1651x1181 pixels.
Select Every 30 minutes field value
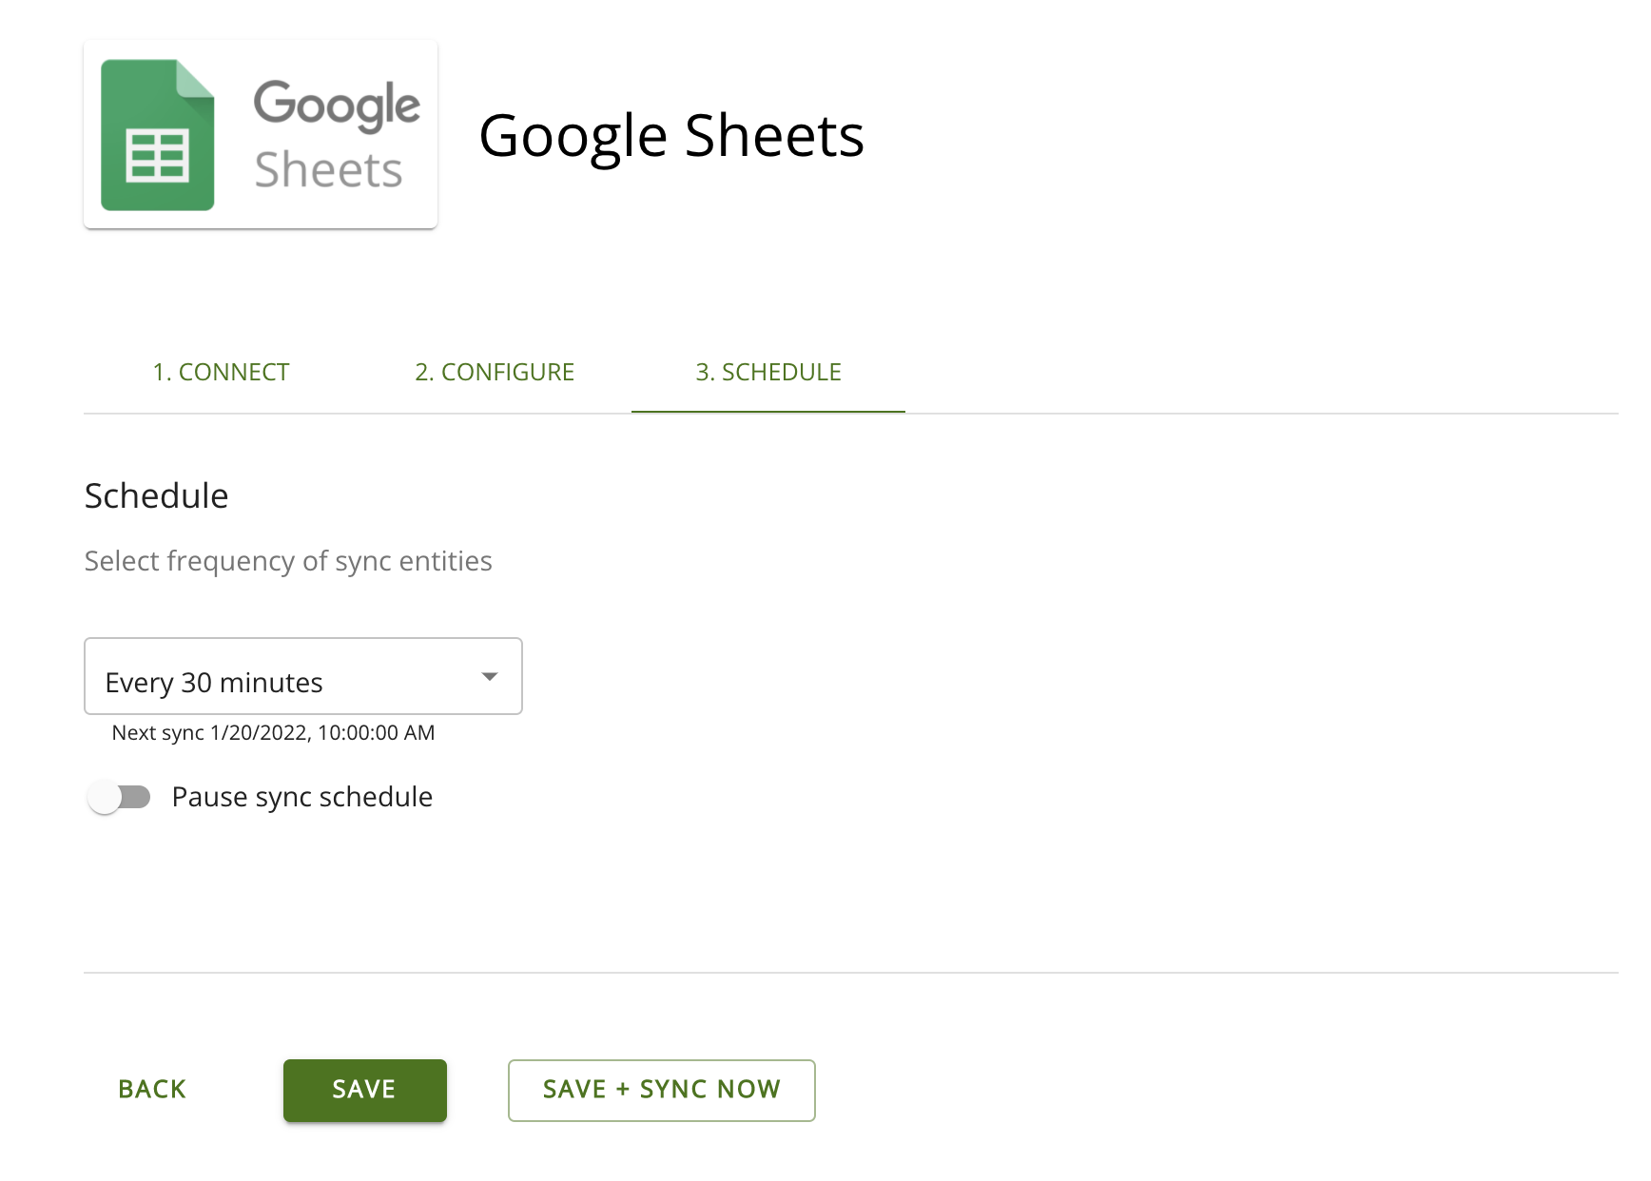pos(214,681)
